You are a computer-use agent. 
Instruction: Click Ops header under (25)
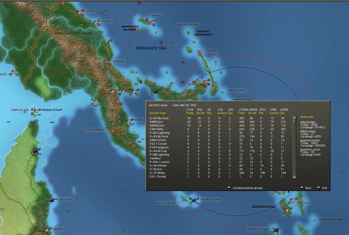coord(230,113)
